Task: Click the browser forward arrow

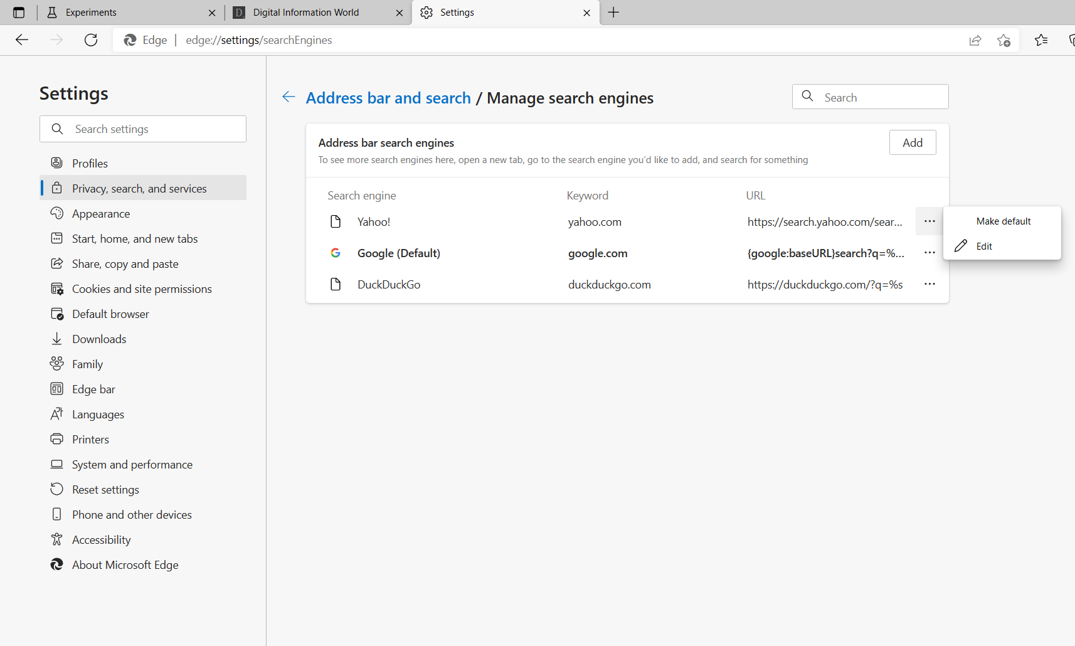Action: point(56,40)
